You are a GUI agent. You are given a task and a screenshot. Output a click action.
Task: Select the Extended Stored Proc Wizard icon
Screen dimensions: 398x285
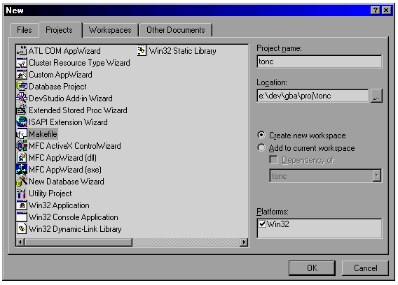pos(22,110)
